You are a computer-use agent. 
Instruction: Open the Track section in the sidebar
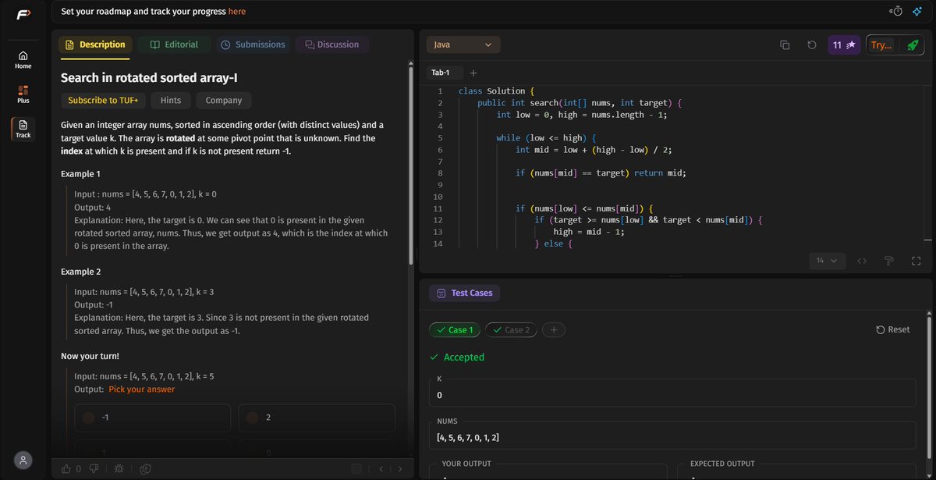pos(23,129)
